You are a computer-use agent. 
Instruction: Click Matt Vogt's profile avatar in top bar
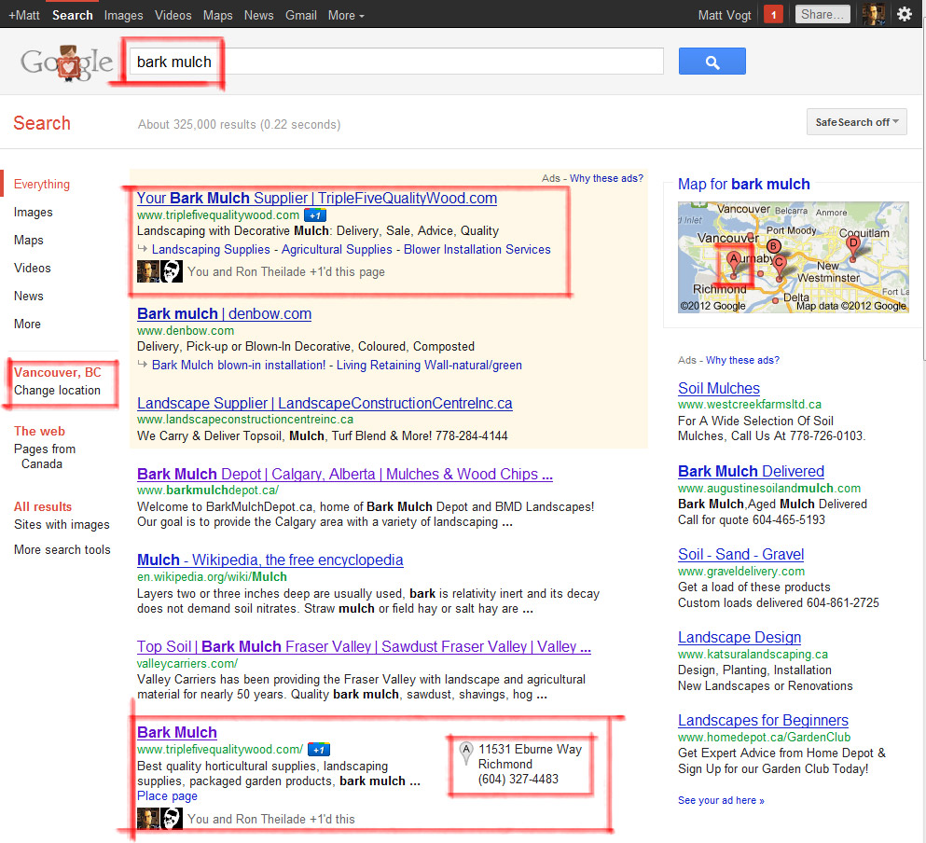[874, 14]
